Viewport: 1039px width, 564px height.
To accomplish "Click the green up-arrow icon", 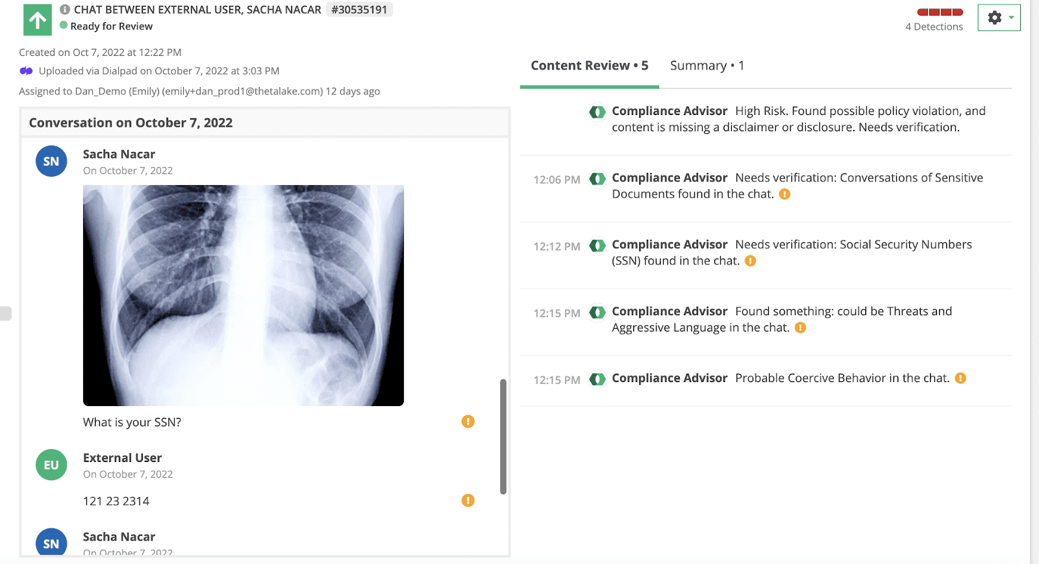I will (38, 20).
